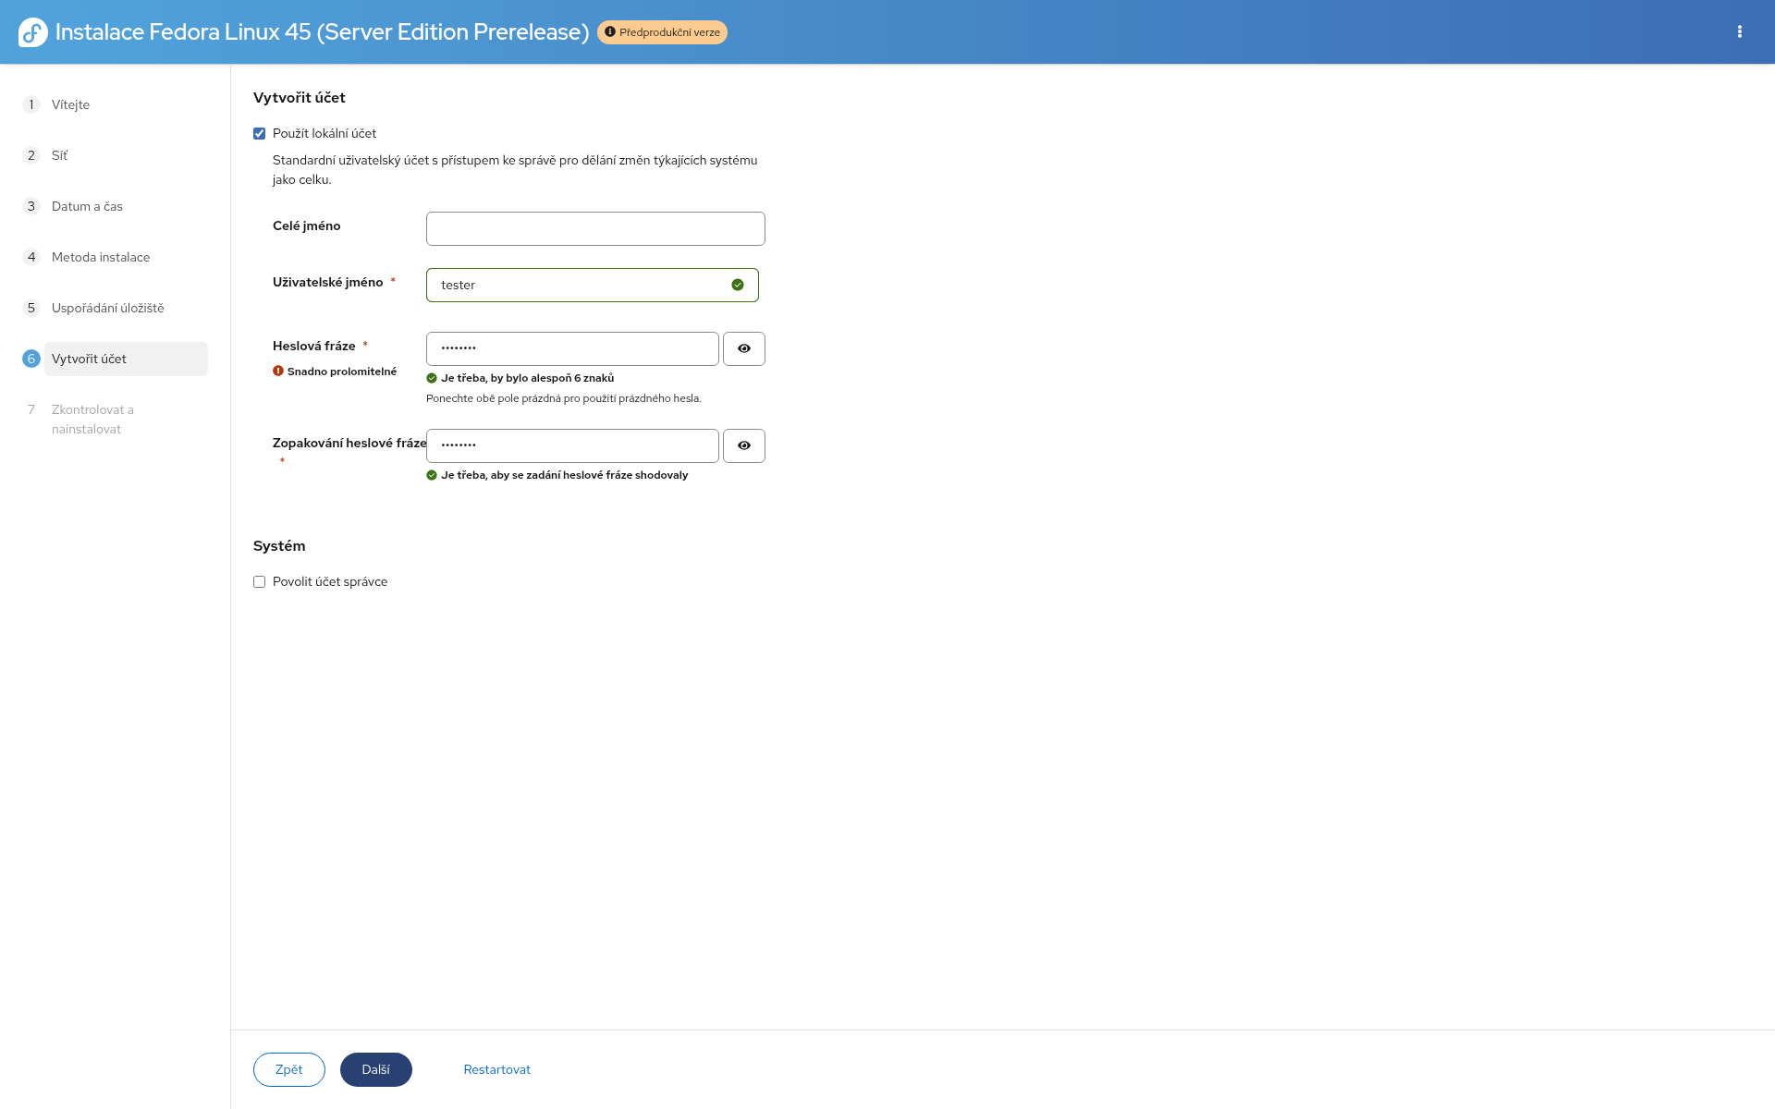Click the Zkontrolovat a nainstalovat step
Screen dimensions: 1775x1109
click(92, 420)
